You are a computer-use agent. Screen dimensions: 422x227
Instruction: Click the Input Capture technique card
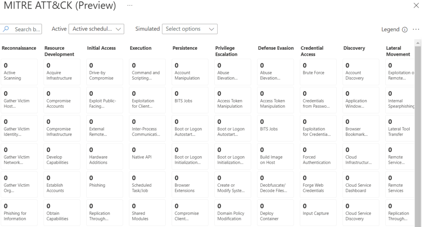(318, 213)
